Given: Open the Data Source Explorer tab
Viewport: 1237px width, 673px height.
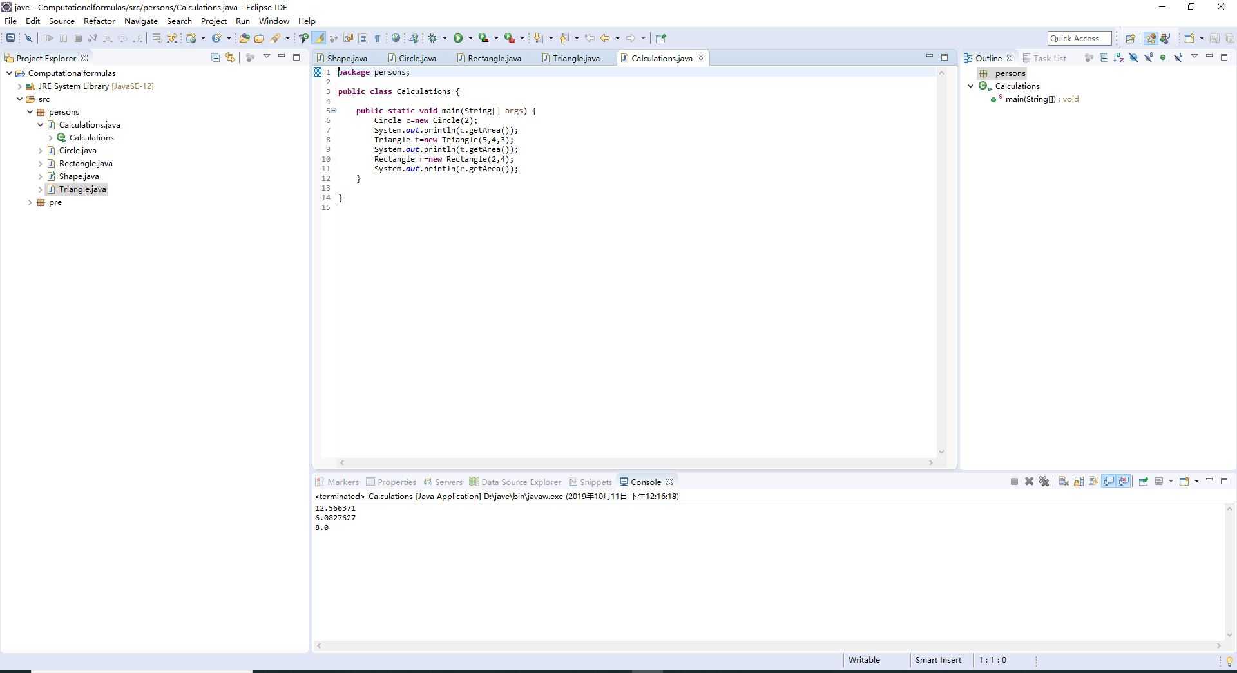Looking at the screenshot, I should (x=515, y=482).
